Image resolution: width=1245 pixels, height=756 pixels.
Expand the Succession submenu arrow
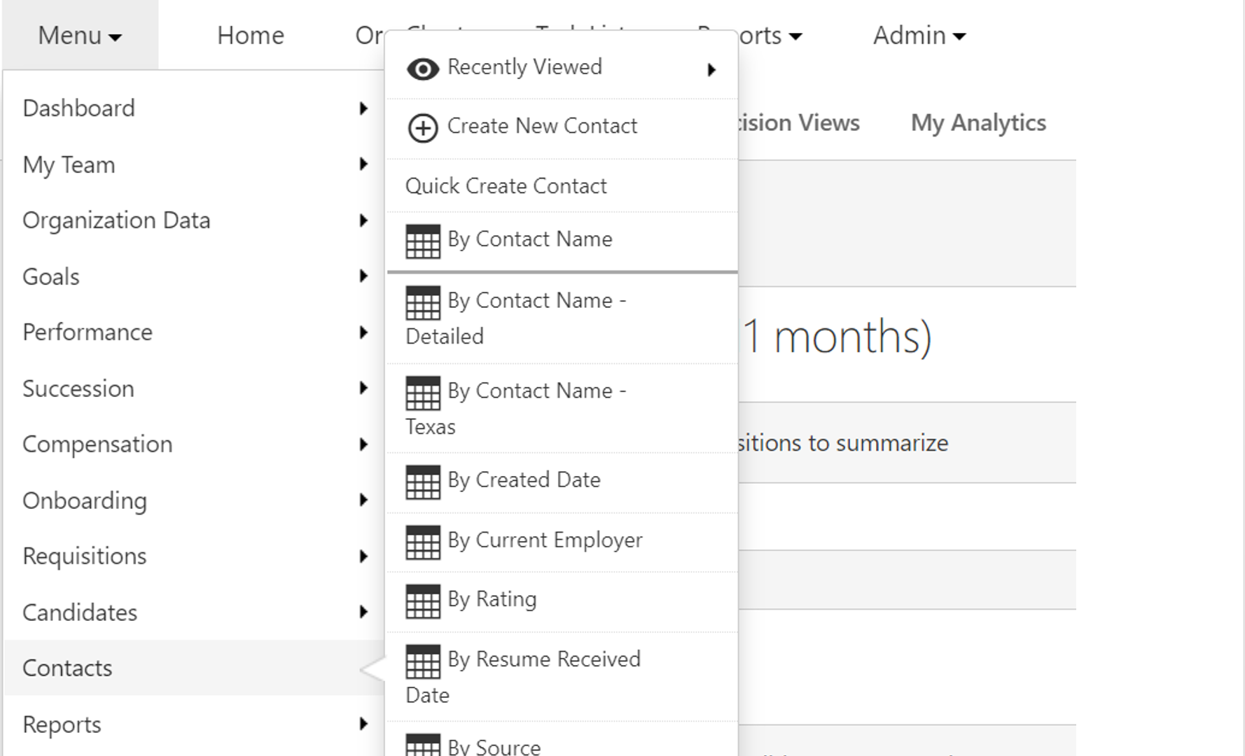coord(363,388)
